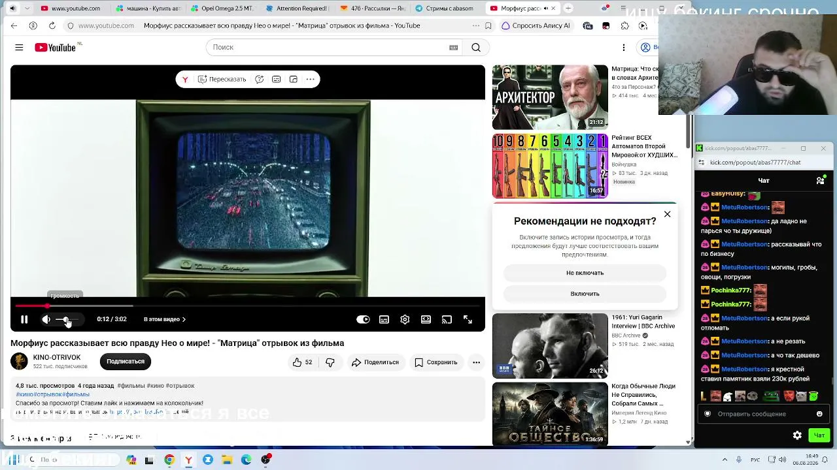The height and width of the screenshot is (470, 837).
Task: Open the YouTube guide hamburger menu
Action: coord(19,47)
